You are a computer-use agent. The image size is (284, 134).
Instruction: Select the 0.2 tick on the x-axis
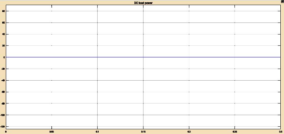[189, 132]
